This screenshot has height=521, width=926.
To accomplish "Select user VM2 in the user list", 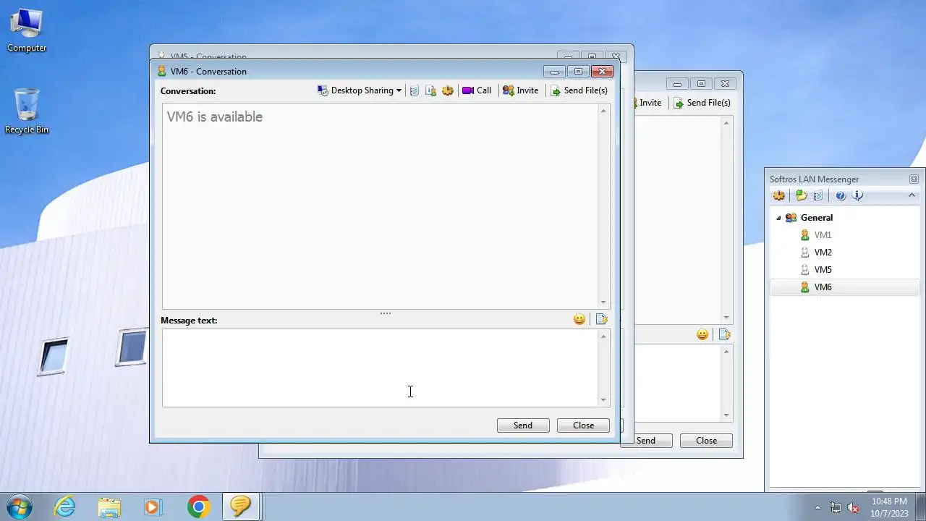I will (x=823, y=253).
